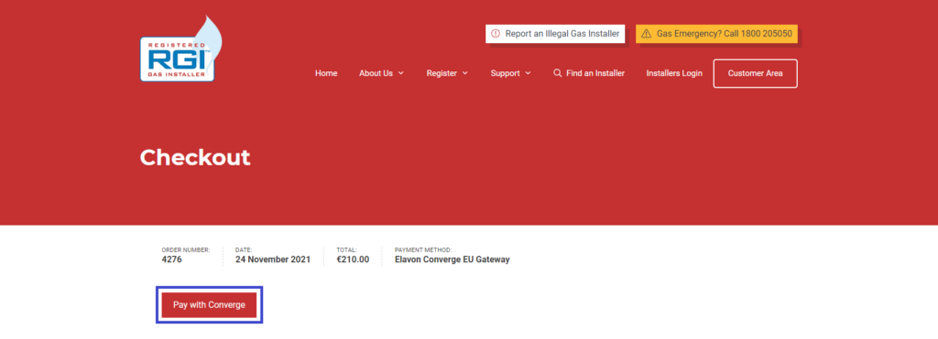Select order number 4276
This screenshot has width=938, height=339.
coord(171,260)
